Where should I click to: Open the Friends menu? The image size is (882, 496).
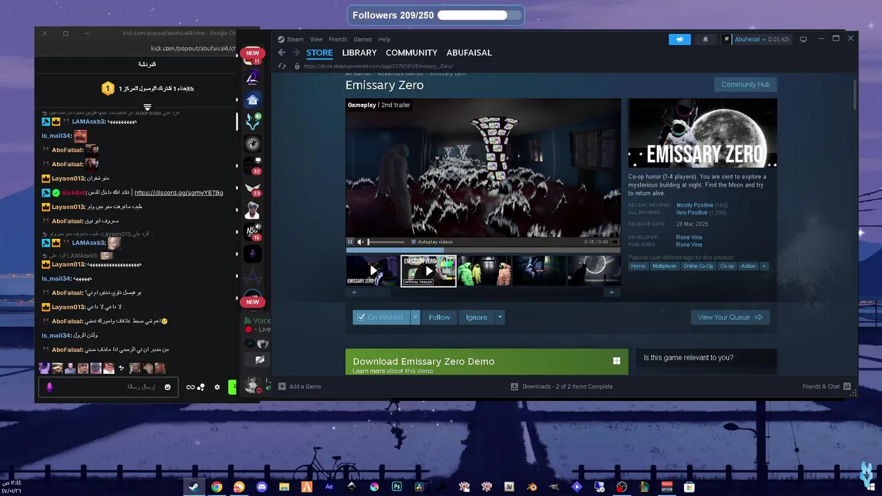click(338, 39)
